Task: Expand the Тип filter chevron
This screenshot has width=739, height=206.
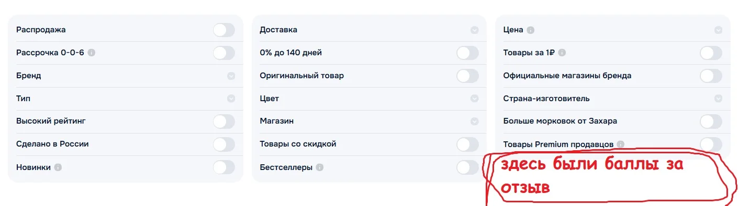Action: coord(231,99)
